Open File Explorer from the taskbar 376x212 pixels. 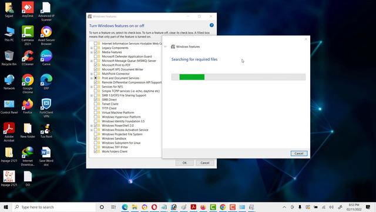pos(135,207)
